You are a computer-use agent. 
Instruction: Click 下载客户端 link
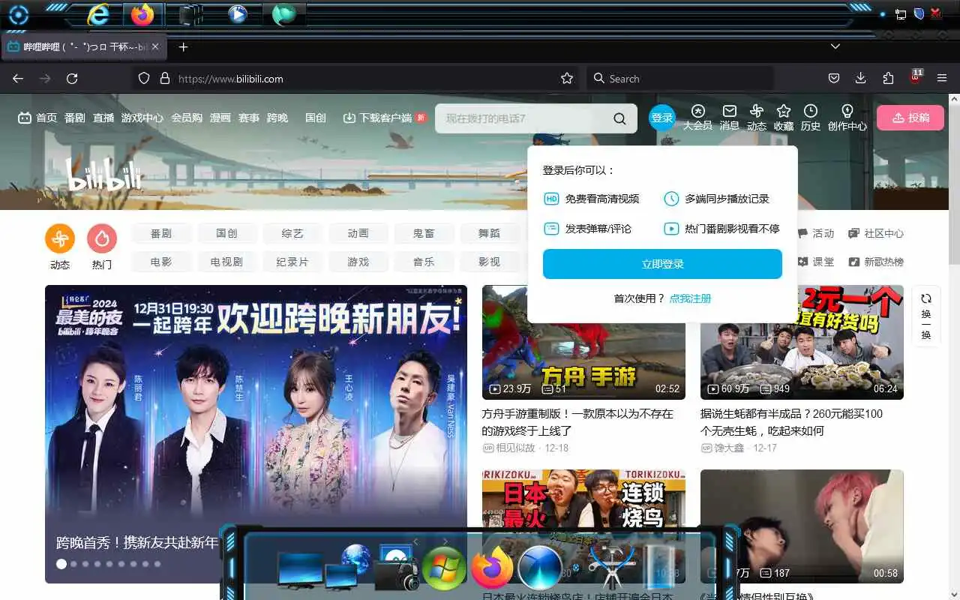(x=385, y=118)
